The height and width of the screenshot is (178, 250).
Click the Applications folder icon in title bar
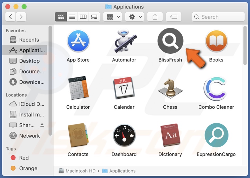pos(109,7)
